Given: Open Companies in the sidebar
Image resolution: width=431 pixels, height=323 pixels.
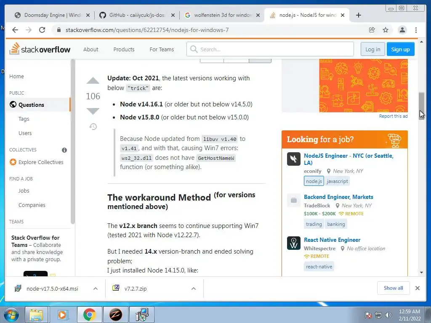Looking at the screenshot, I should [32, 205].
